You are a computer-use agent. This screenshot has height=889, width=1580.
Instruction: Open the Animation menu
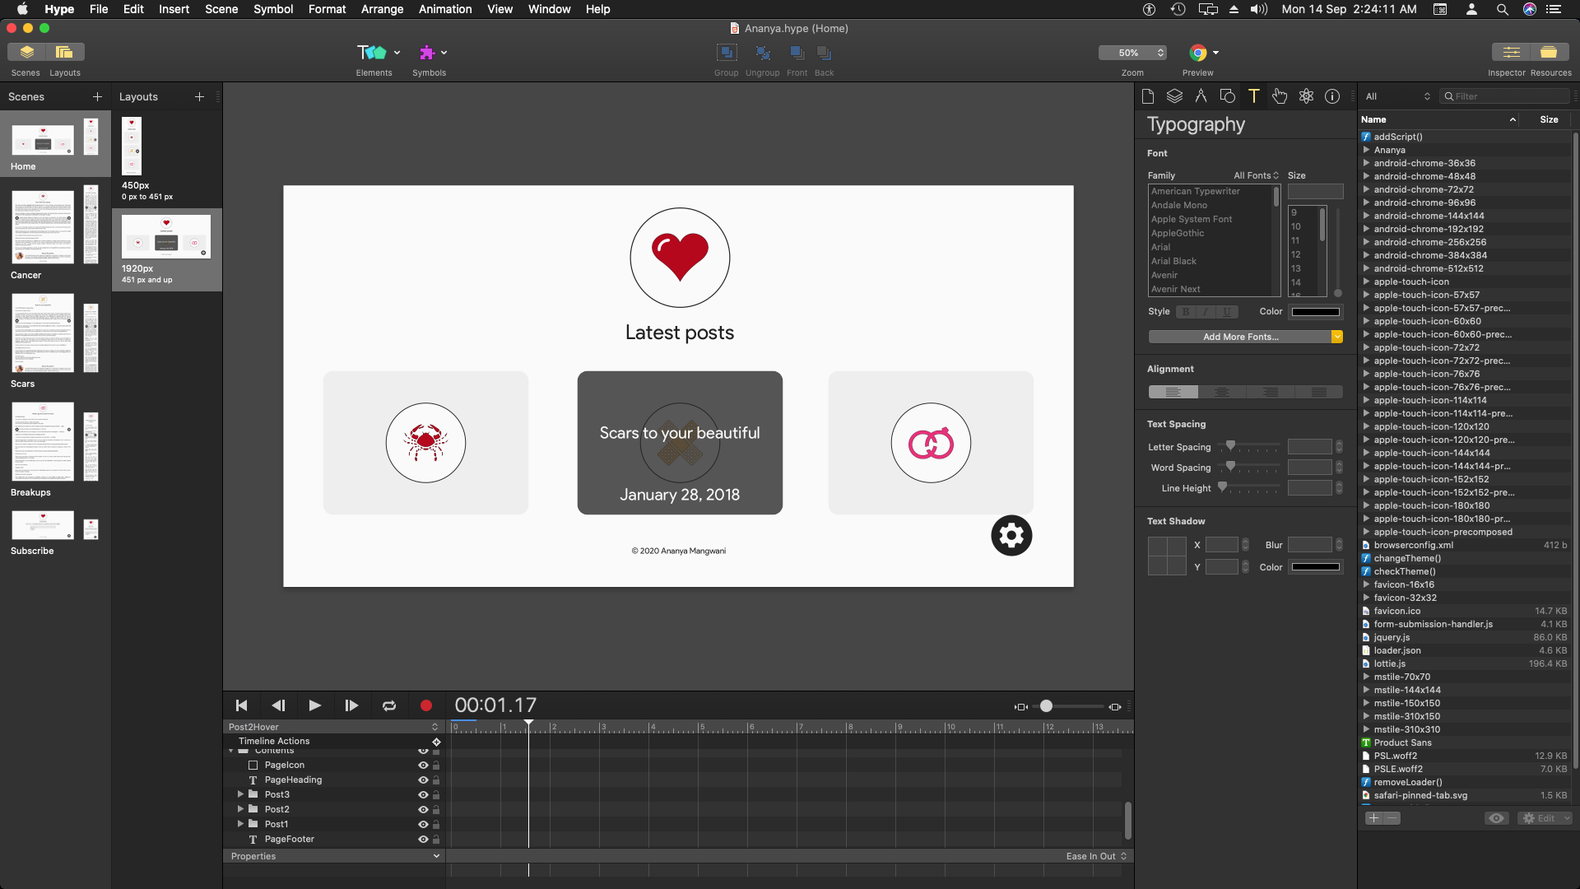[x=445, y=9]
